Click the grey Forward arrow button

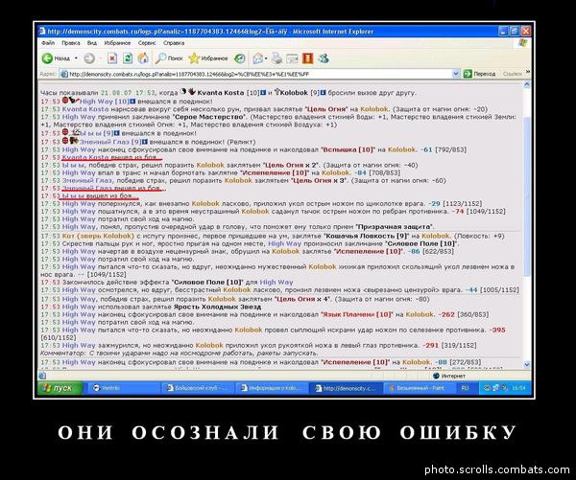click(x=89, y=58)
